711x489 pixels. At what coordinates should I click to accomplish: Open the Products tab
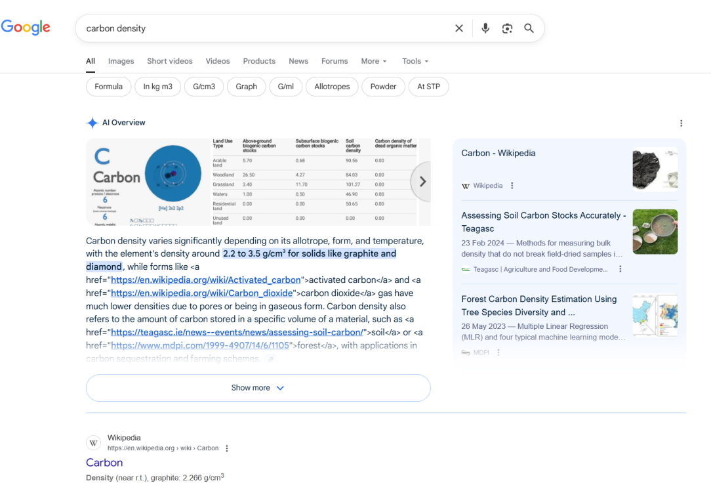click(x=259, y=61)
